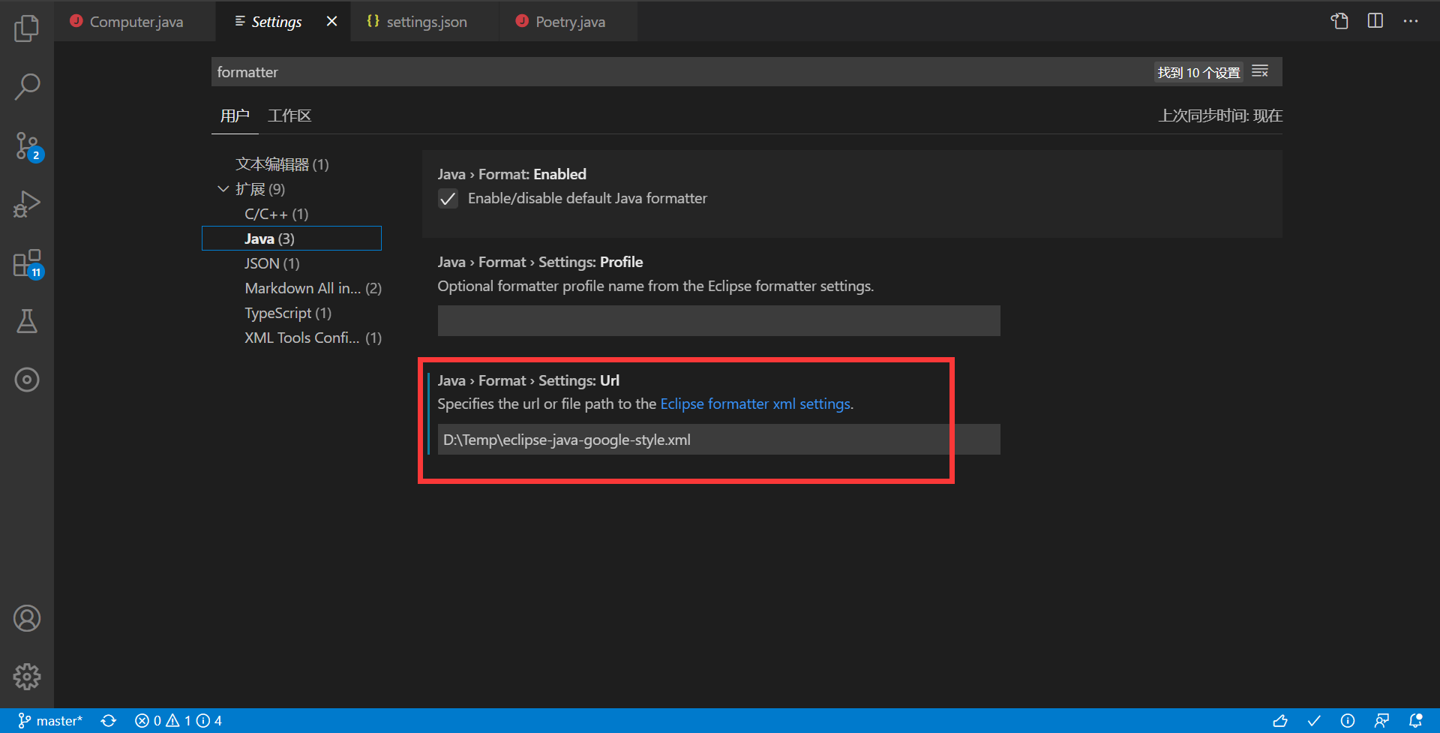The height and width of the screenshot is (733, 1440).
Task: Click the checkmark icon in status bar
Action: point(1314,721)
